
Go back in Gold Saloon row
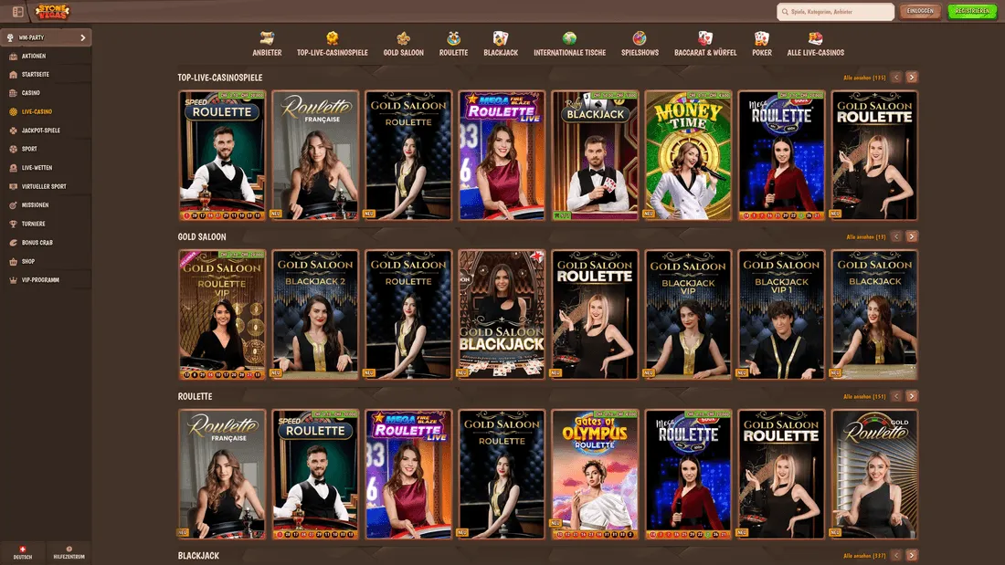pos(896,236)
